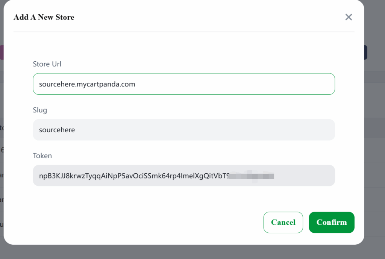
Task: Cancel adding the new store
Action: pos(283,222)
